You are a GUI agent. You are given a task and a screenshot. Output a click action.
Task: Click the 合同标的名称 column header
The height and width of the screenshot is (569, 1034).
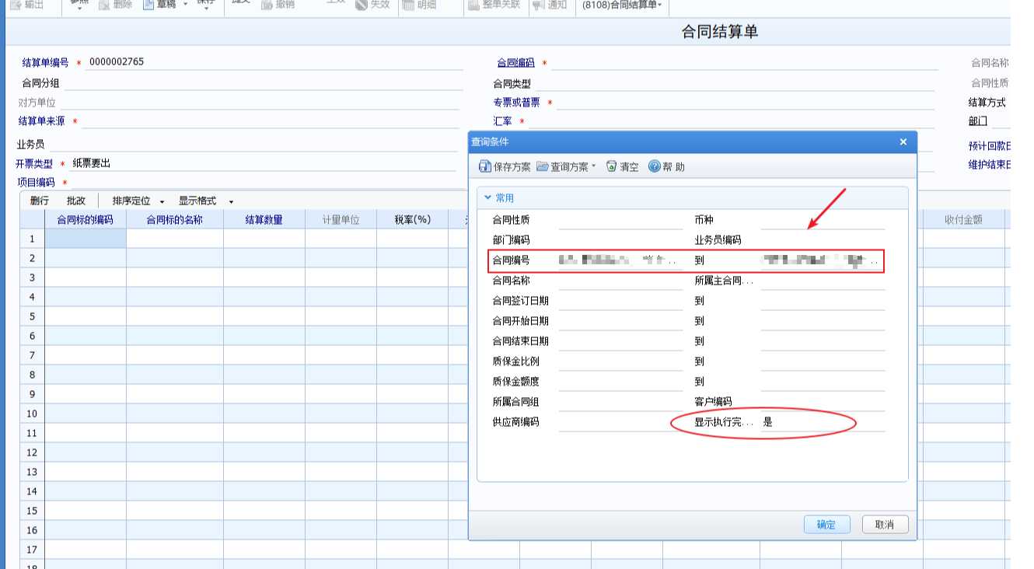[175, 220]
